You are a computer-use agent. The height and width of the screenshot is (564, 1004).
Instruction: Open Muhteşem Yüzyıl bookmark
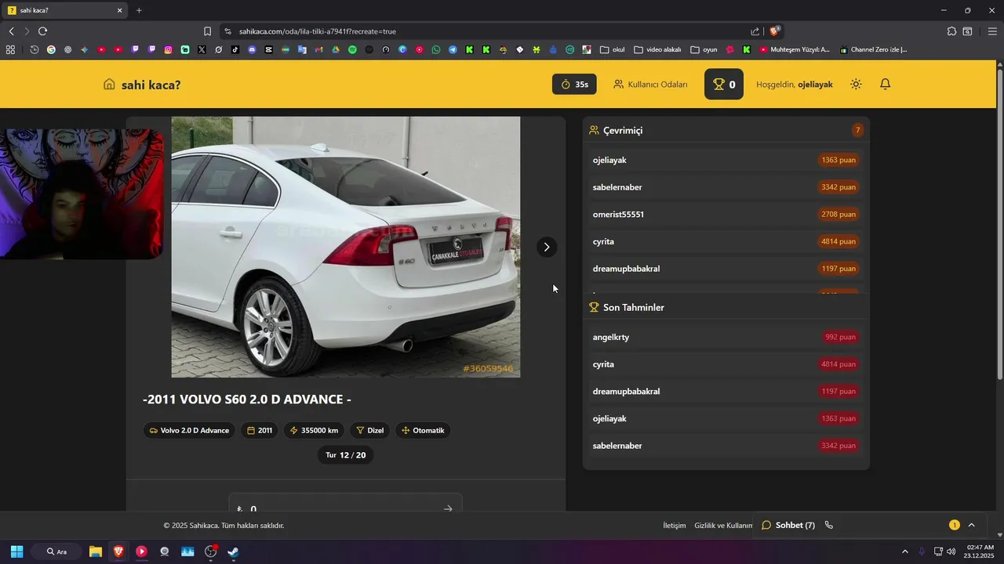(795, 49)
